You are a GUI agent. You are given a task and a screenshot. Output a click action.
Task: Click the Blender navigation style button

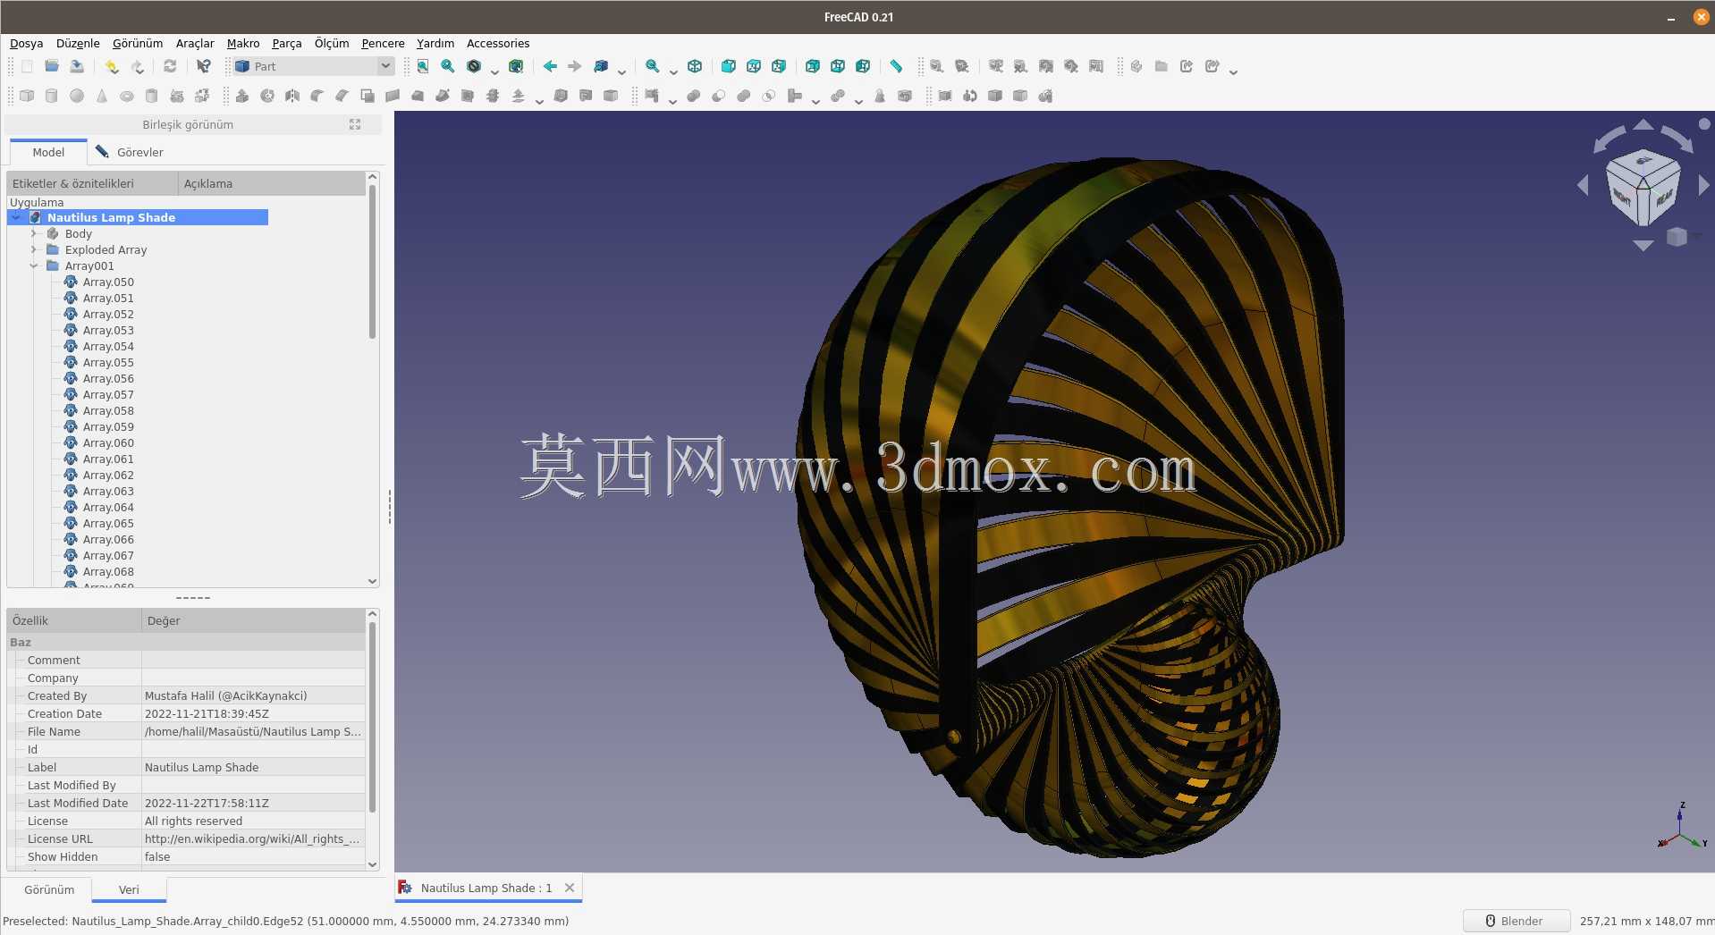tap(1516, 921)
